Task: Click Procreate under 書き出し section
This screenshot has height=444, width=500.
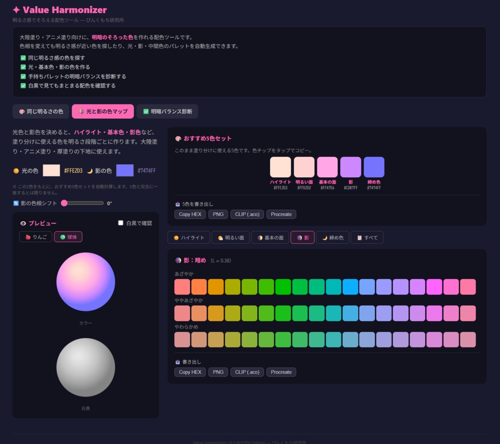Action: tap(281, 372)
